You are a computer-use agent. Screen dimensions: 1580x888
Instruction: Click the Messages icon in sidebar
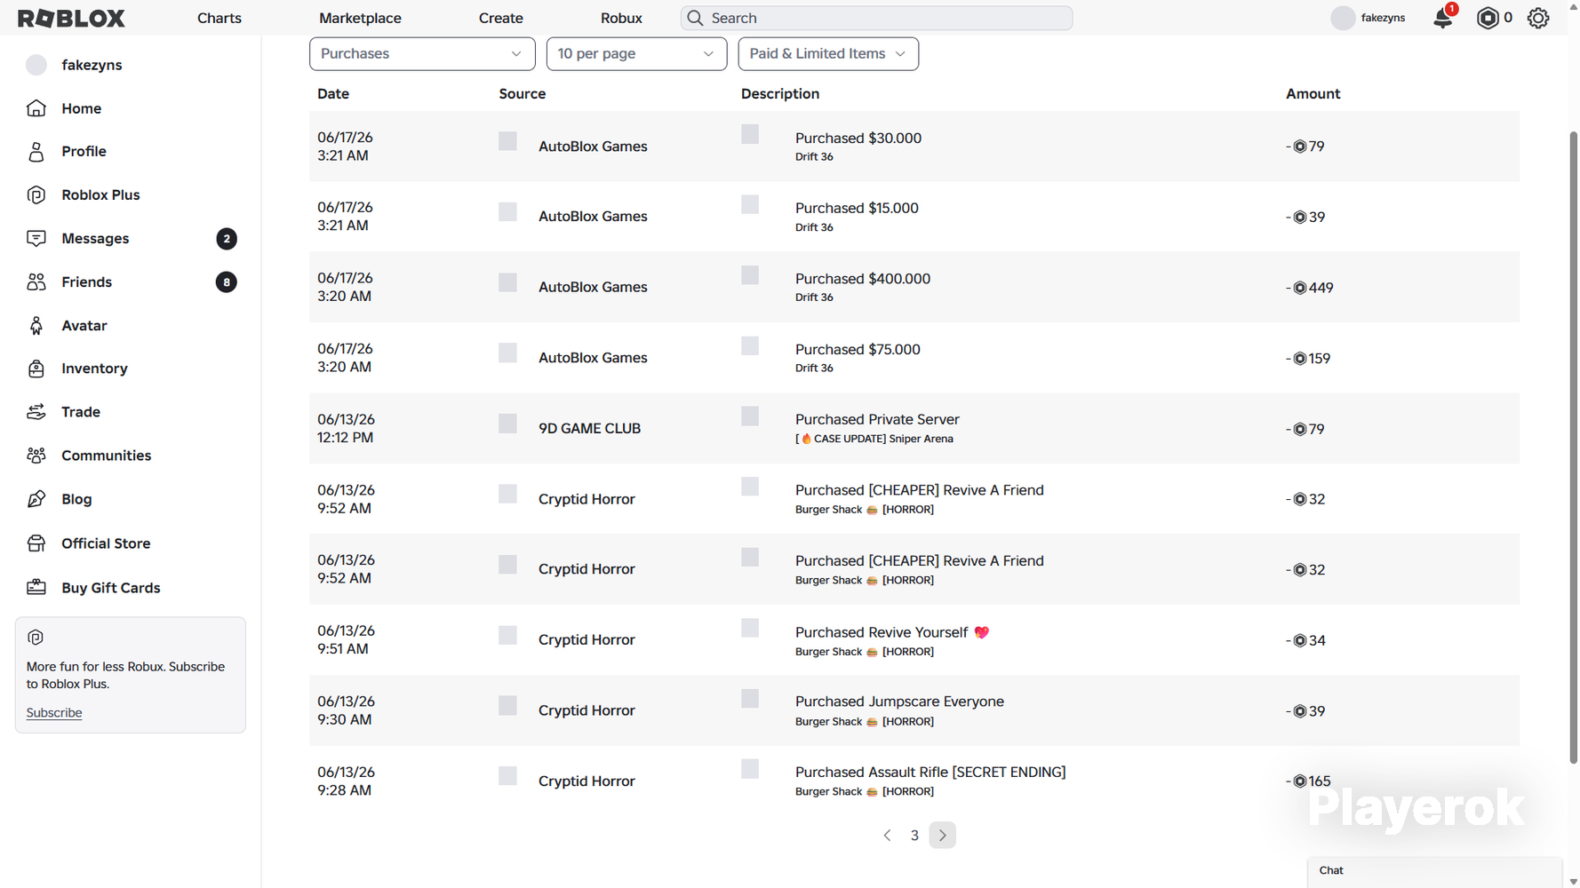36,238
